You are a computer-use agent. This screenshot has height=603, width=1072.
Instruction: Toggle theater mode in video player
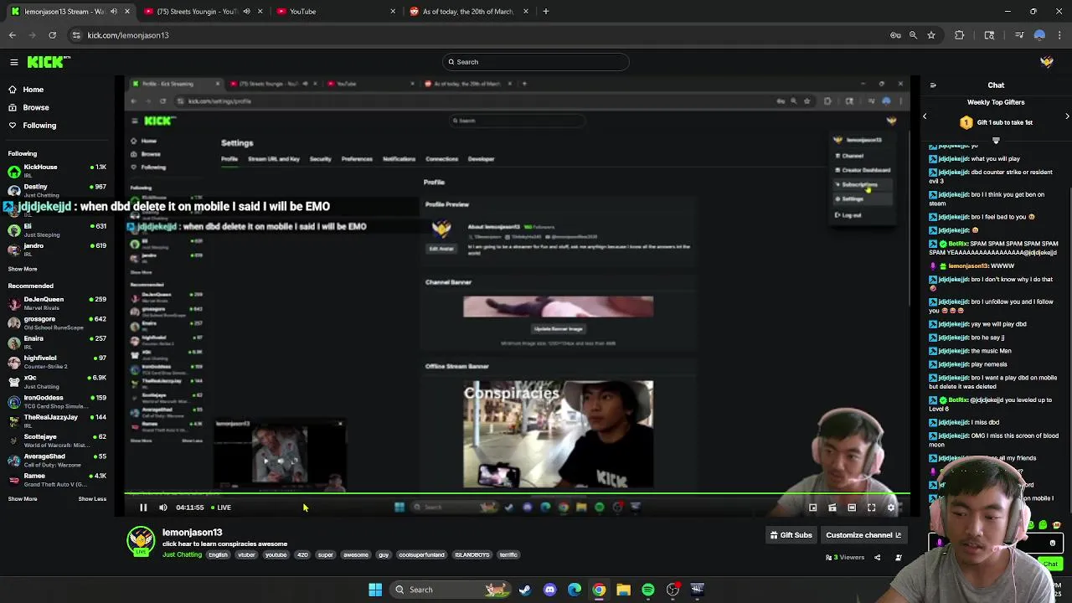point(852,507)
